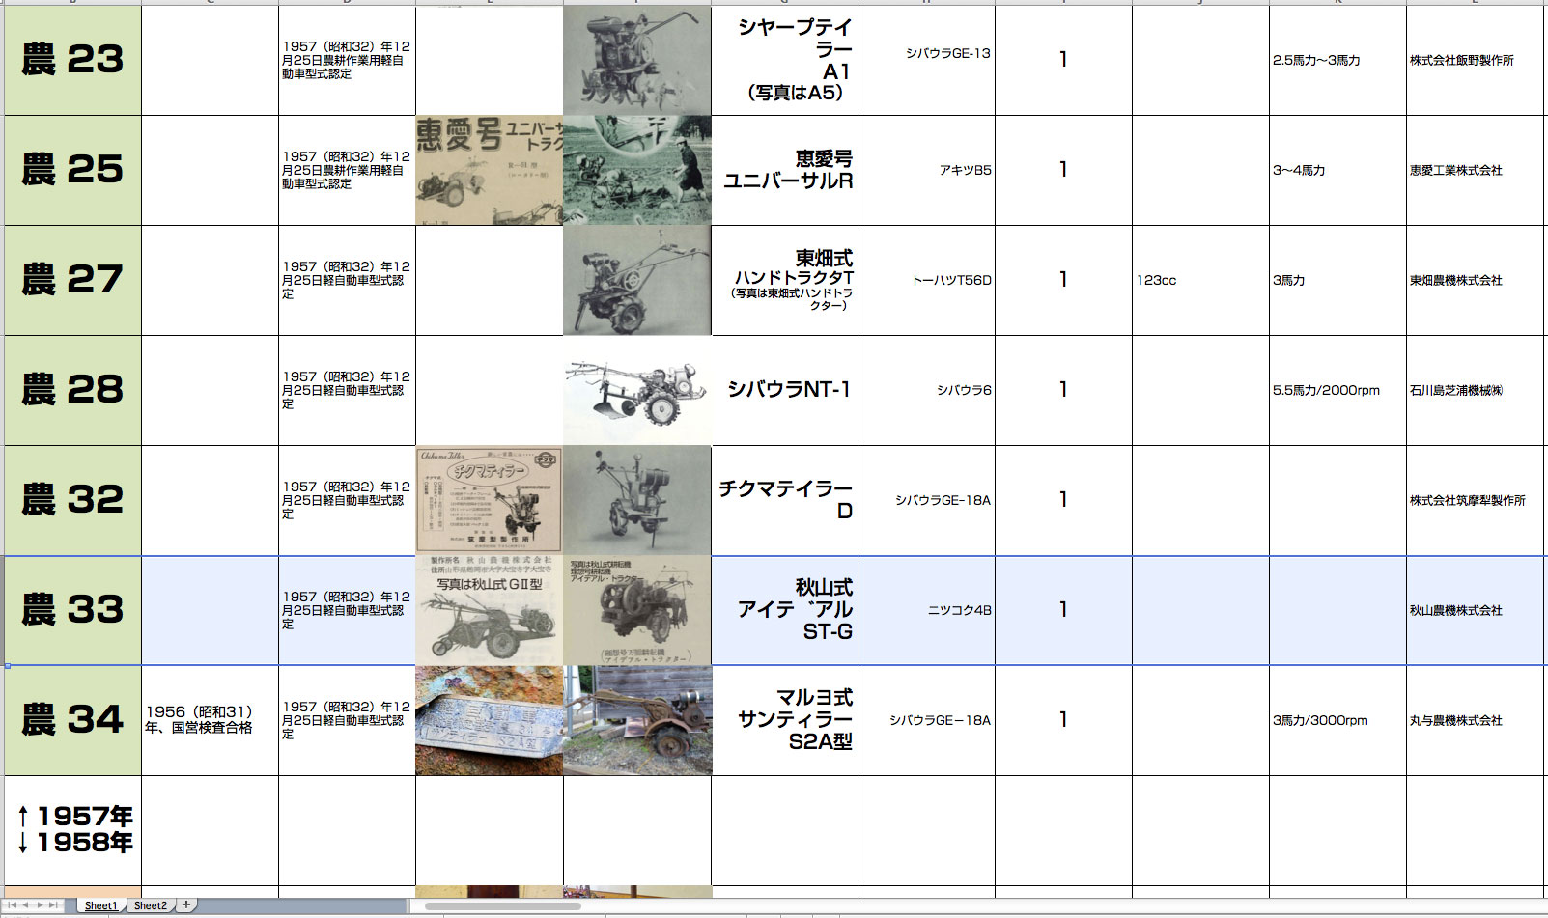Image resolution: width=1548 pixels, height=918 pixels.
Task: Go to previous sheet using arrow
Action: coord(27,905)
